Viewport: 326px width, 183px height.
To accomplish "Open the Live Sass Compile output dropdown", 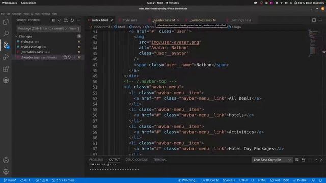I will click(x=272, y=160).
